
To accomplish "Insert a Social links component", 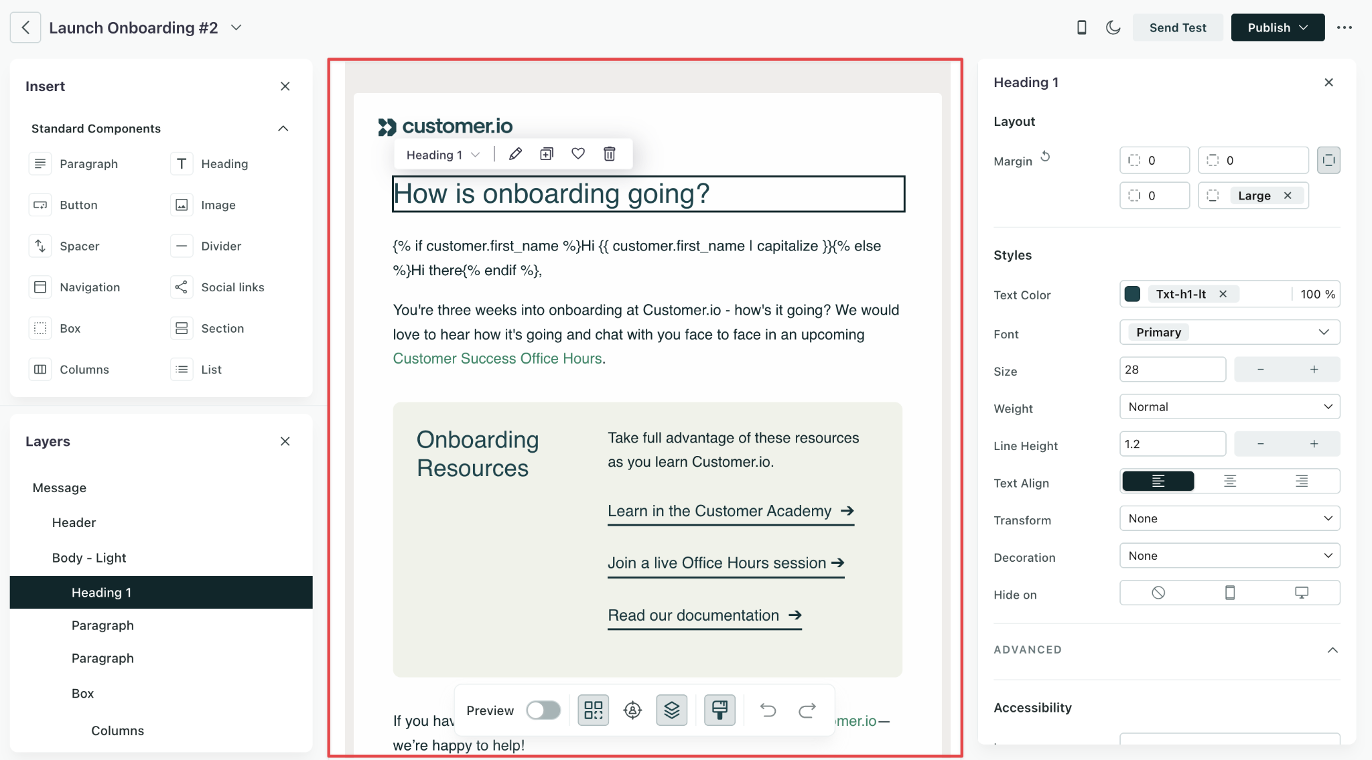I will 218,287.
